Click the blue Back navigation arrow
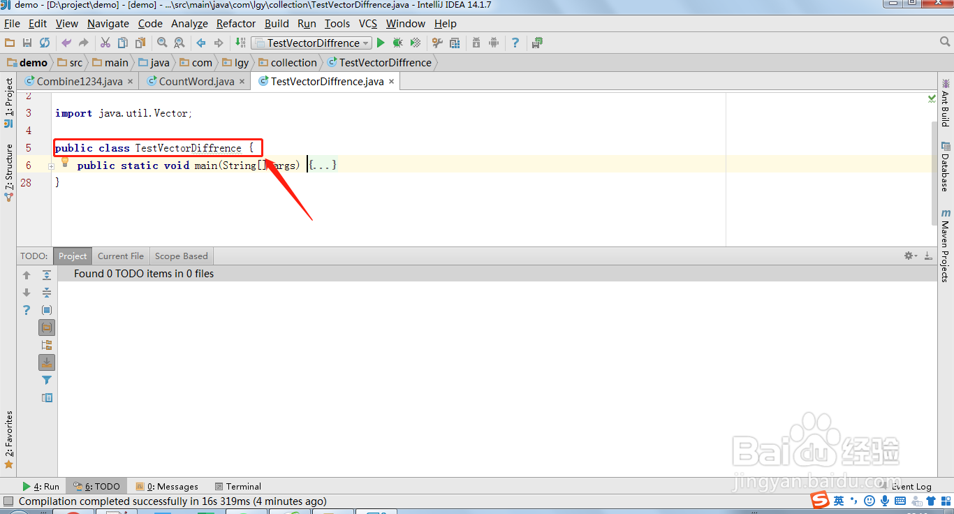The width and height of the screenshot is (954, 514). (x=201, y=43)
